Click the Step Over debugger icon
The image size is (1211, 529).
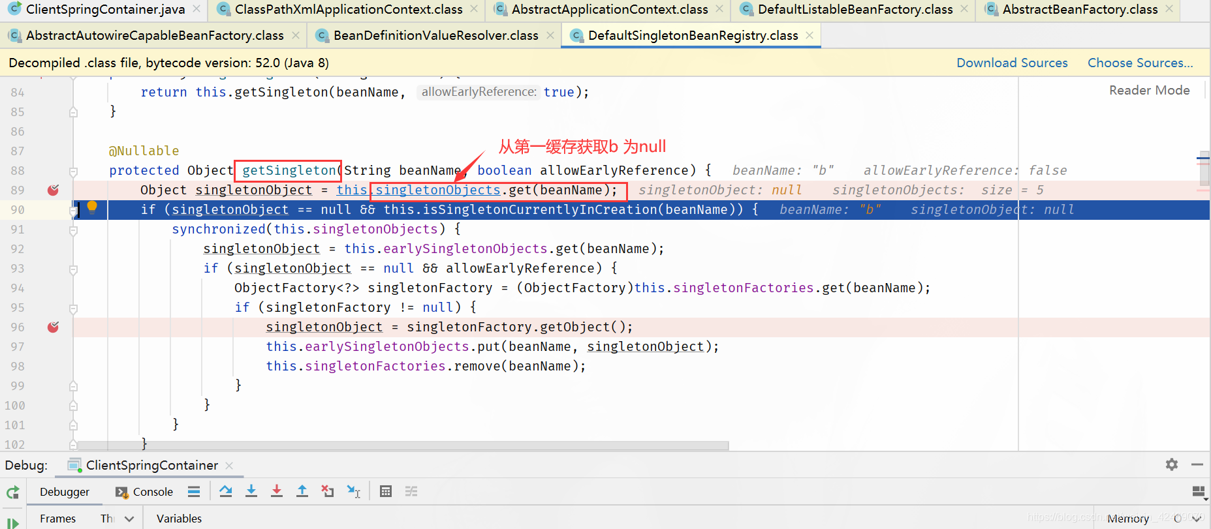tap(226, 491)
